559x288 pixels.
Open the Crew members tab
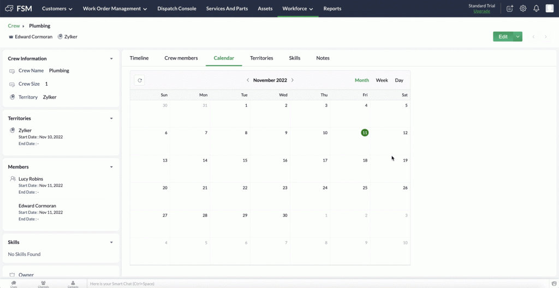click(x=181, y=58)
